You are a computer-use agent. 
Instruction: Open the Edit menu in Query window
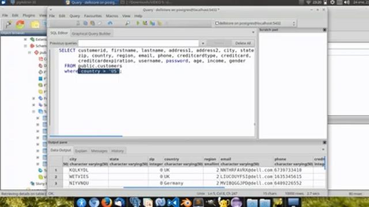coord(62,16)
